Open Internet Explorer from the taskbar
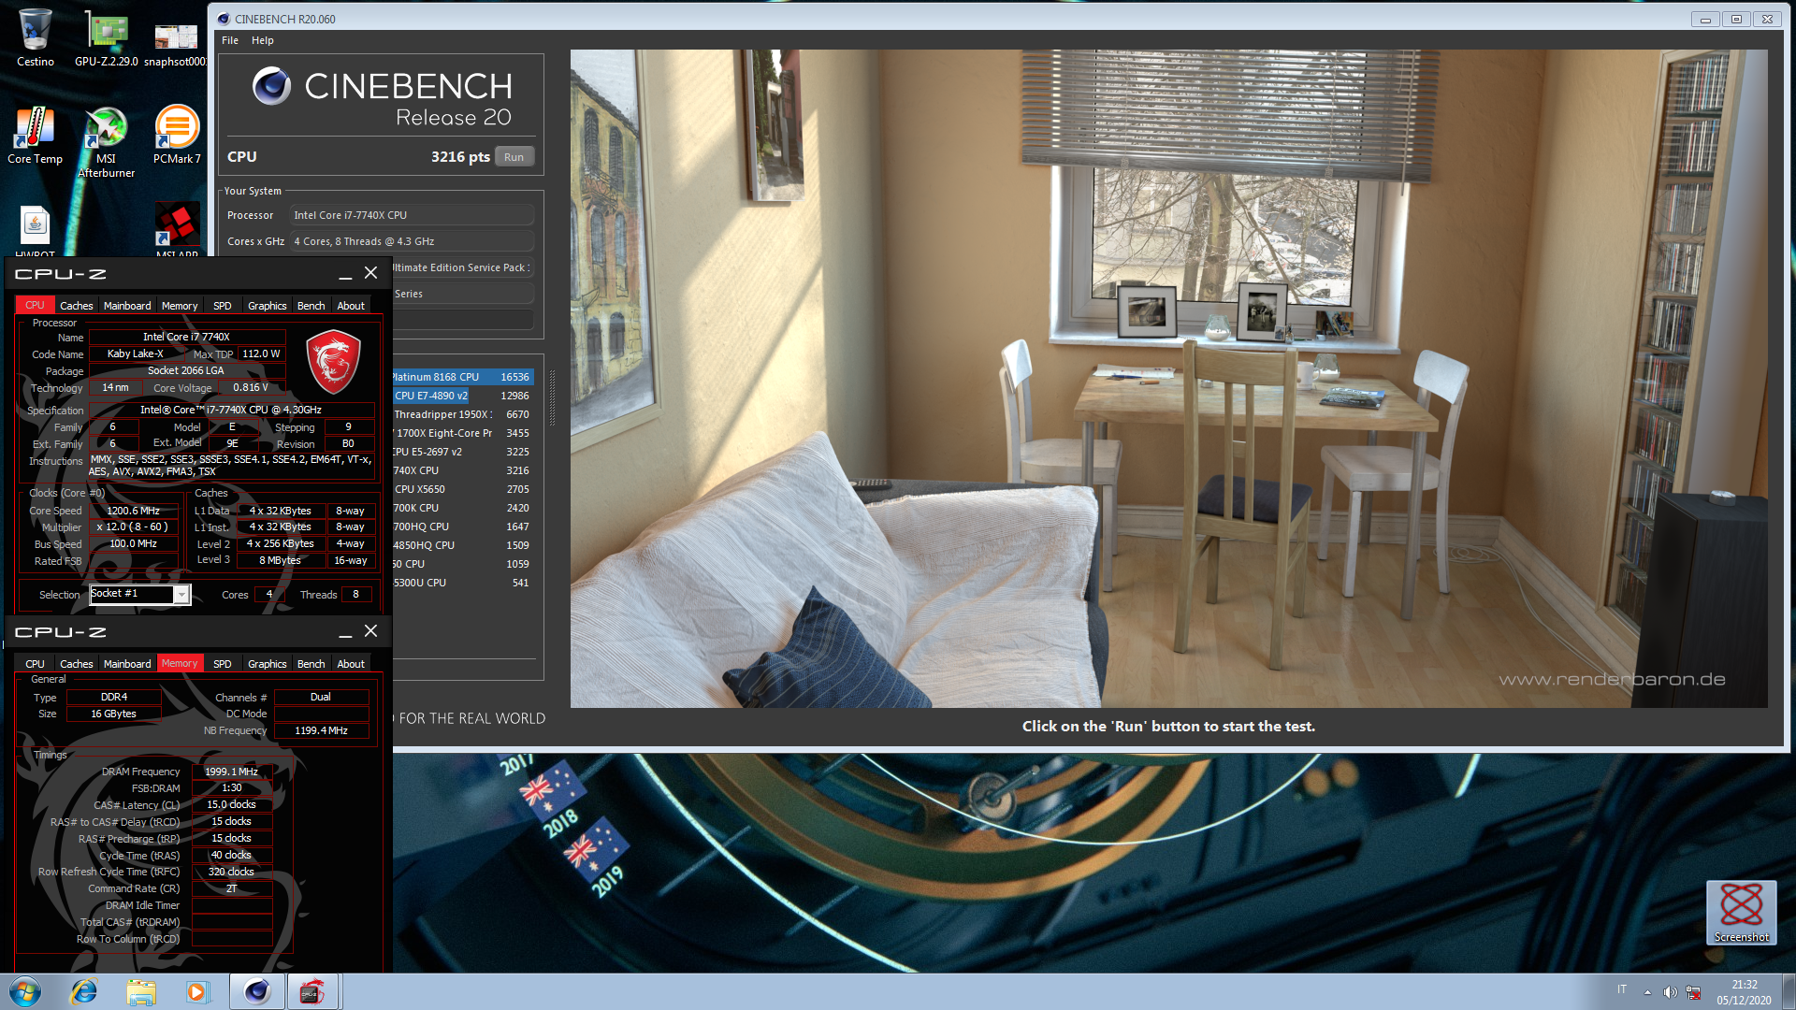The width and height of the screenshot is (1796, 1010). click(84, 991)
